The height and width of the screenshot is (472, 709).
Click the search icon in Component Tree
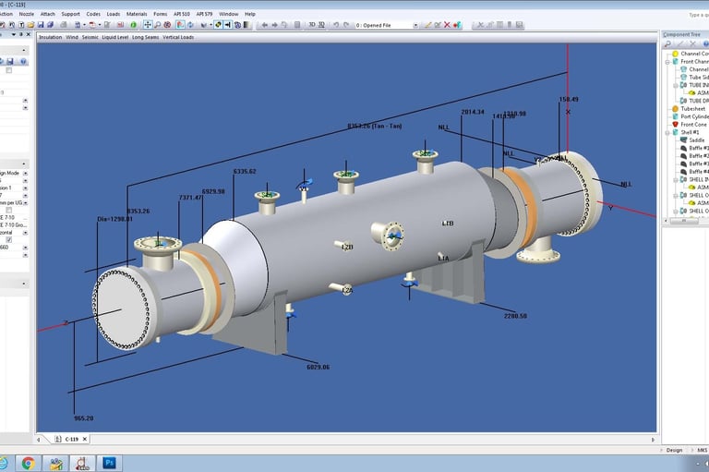click(667, 44)
